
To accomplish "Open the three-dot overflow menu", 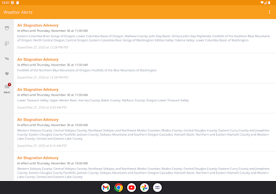I will (x=270, y=12).
